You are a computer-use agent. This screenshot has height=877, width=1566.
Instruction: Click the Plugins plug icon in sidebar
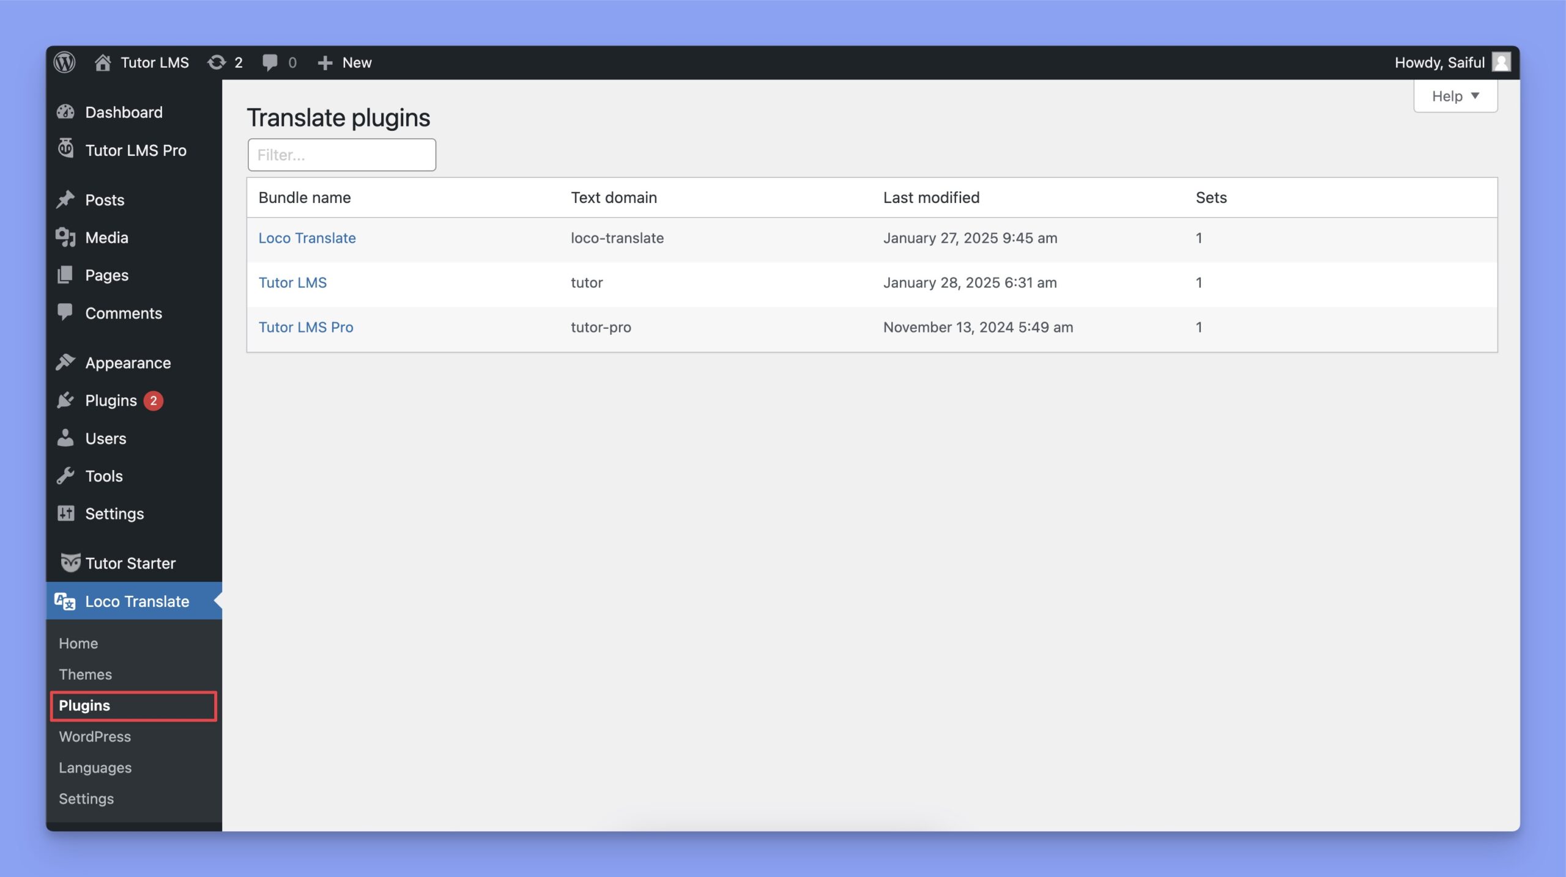(65, 400)
